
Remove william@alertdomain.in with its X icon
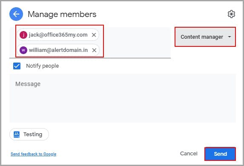click(x=94, y=50)
